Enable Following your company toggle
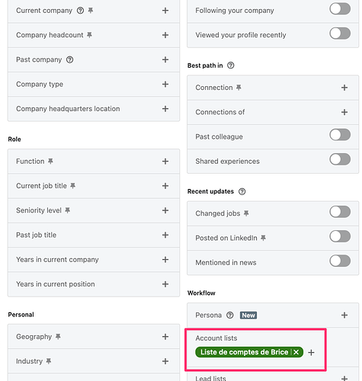The width and height of the screenshot is (362, 381). click(340, 9)
